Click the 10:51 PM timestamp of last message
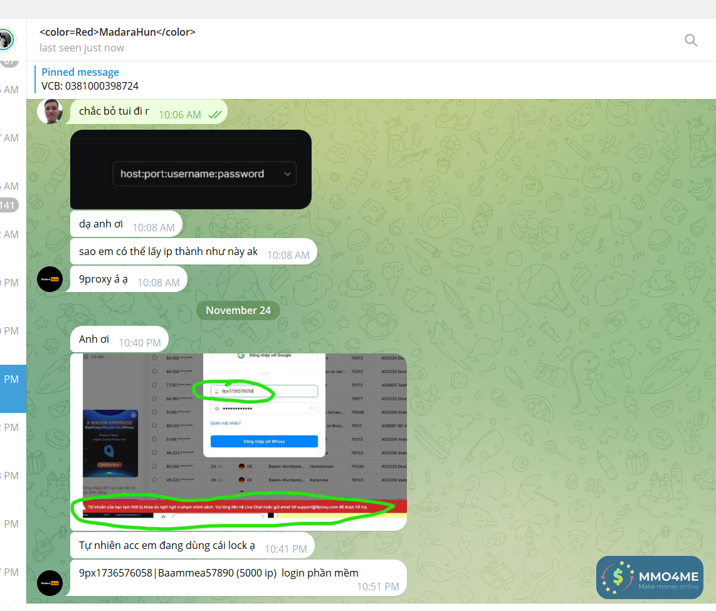Viewport: 716px width, 611px height. pos(378,587)
